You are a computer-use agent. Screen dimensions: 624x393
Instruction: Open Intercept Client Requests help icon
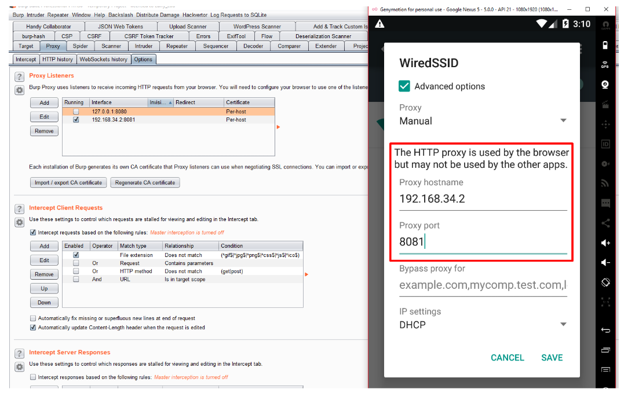pos(19,209)
